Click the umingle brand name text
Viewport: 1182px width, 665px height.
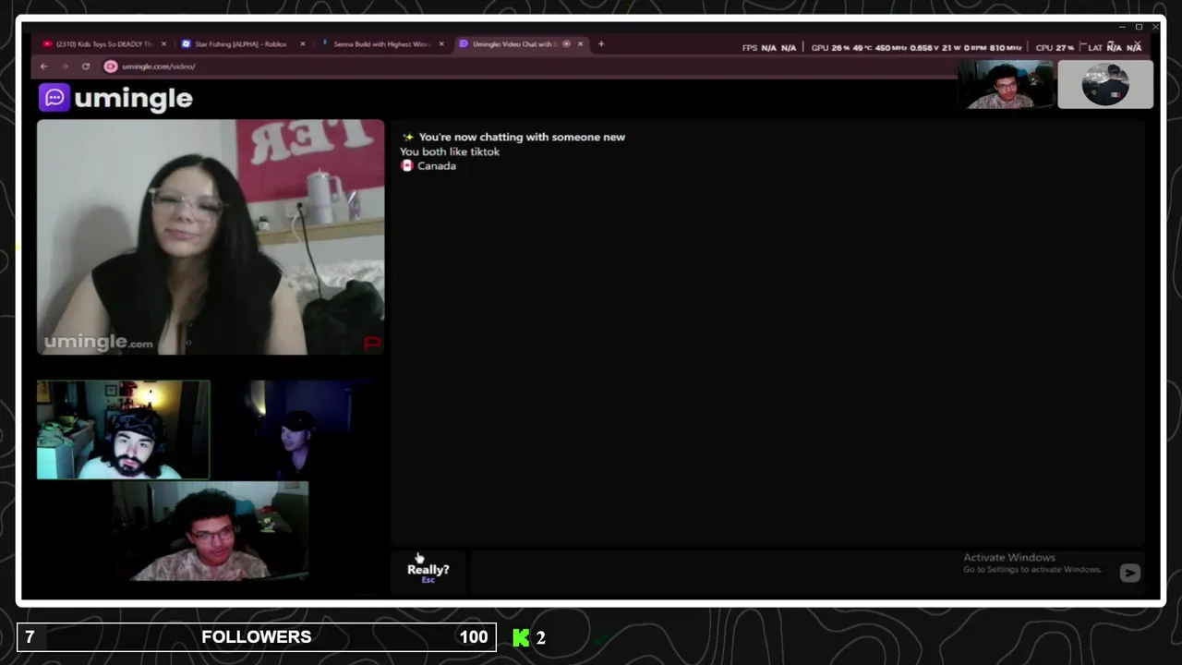[x=133, y=98]
